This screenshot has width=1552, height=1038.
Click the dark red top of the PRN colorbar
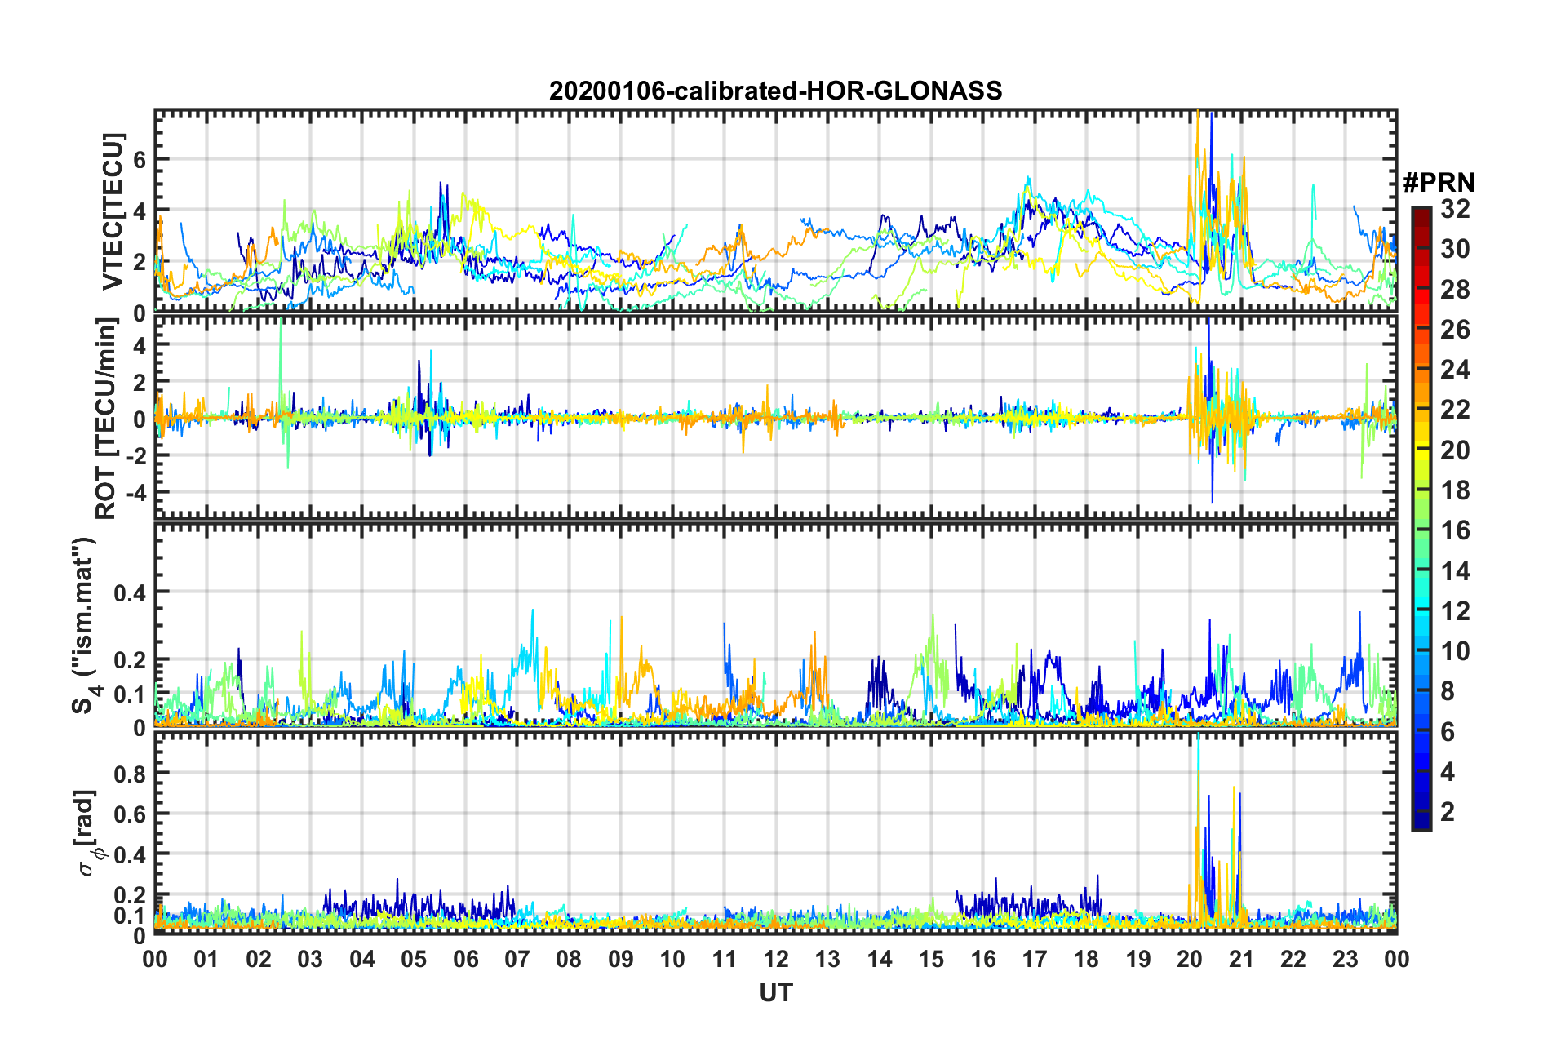tap(1421, 212)
